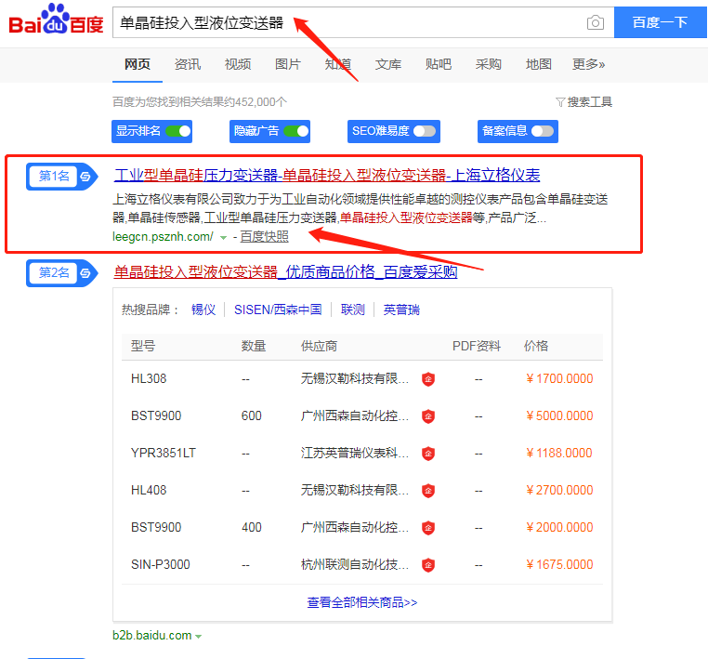Screen dimensions: 708x659
Task: Click the 型号 column header
Action: pos(143,347)
